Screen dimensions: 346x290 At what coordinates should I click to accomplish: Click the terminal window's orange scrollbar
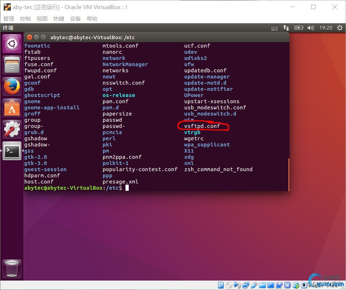tap(289, 175)
